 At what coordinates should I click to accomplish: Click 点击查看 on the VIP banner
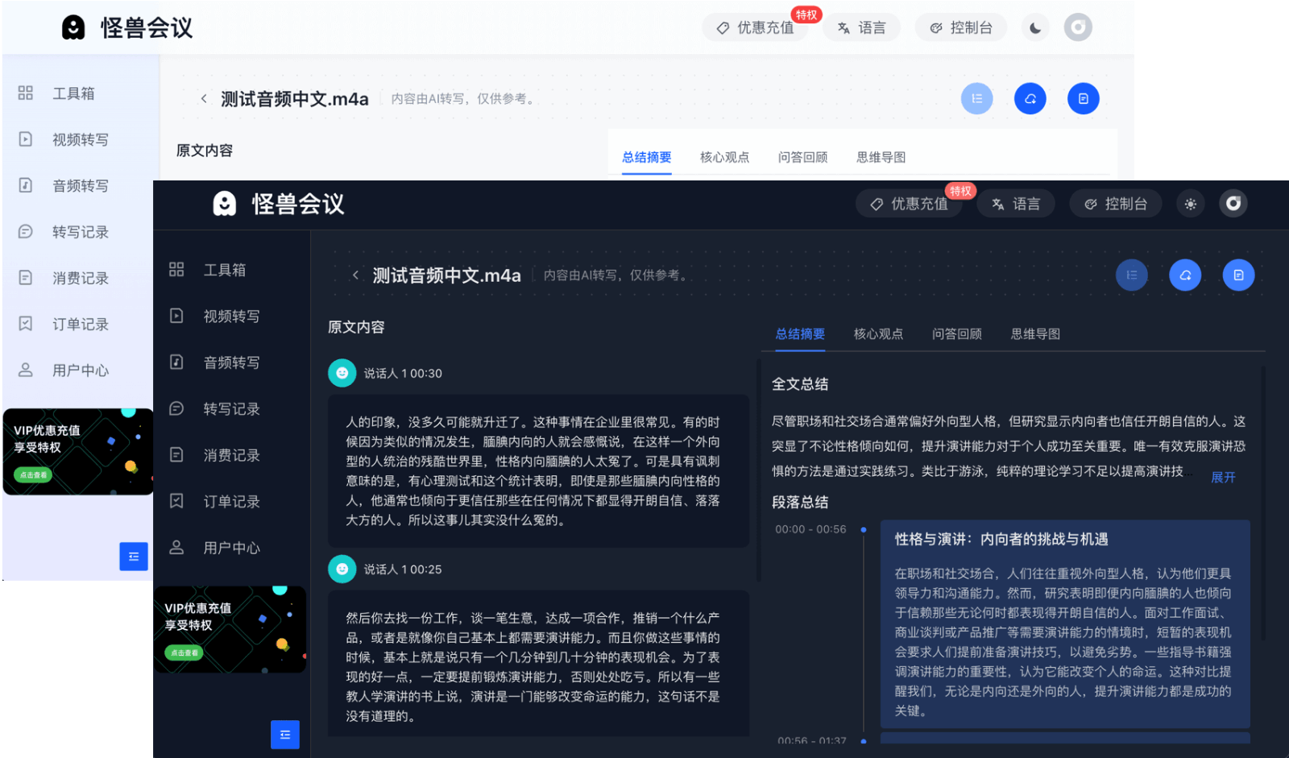click(x=184, y=652)
